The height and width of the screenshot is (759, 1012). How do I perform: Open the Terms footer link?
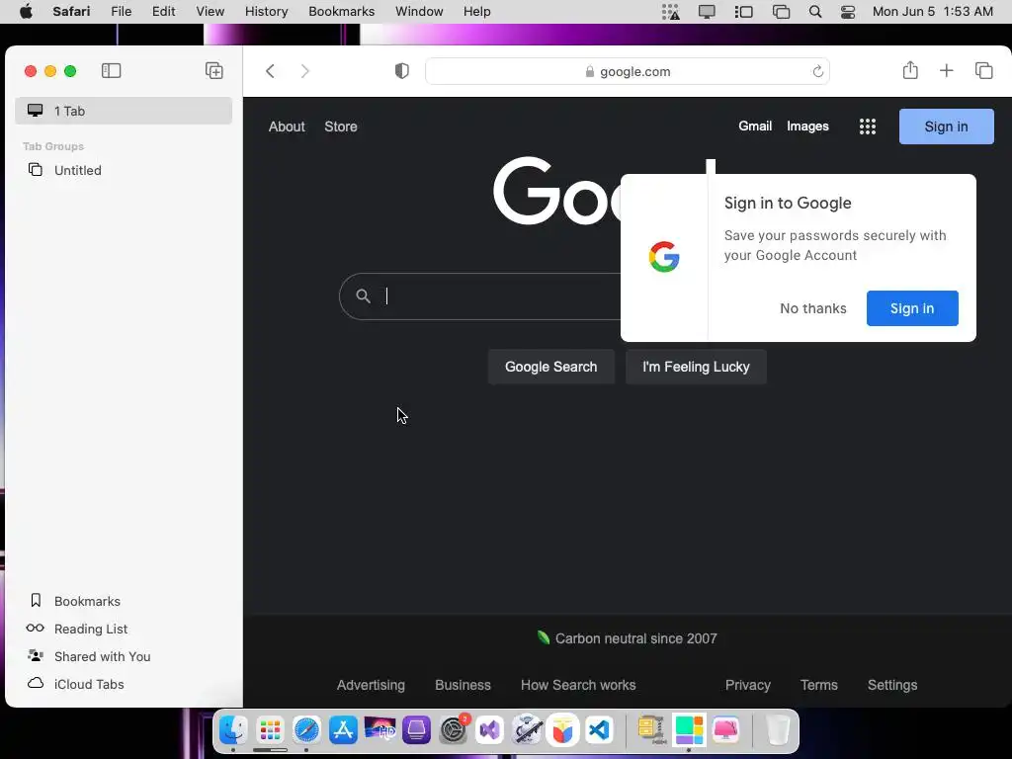[819, 685]
